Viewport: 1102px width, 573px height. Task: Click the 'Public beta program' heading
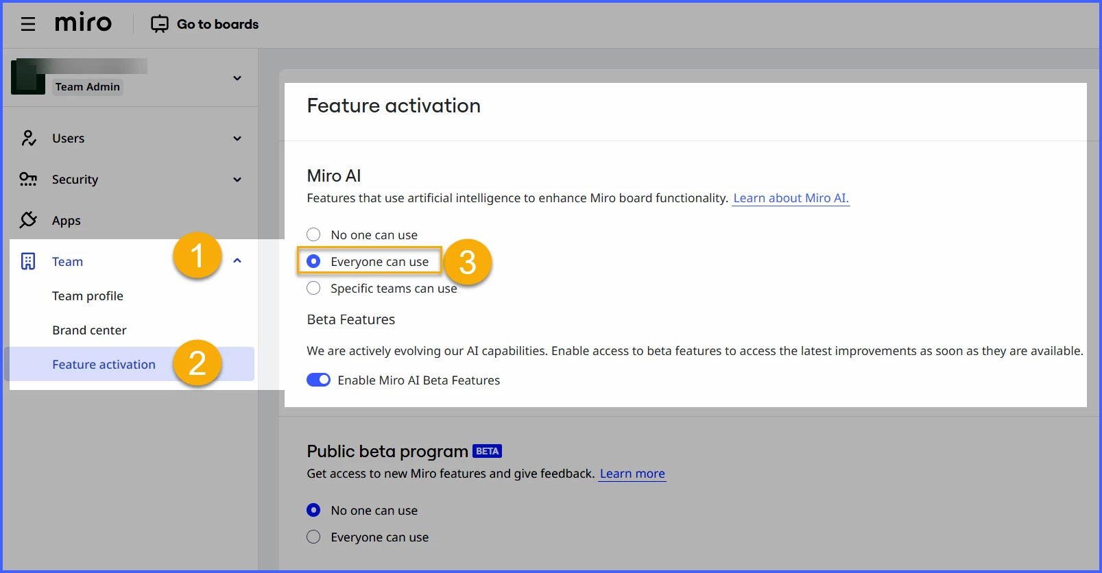coord(387,451)
